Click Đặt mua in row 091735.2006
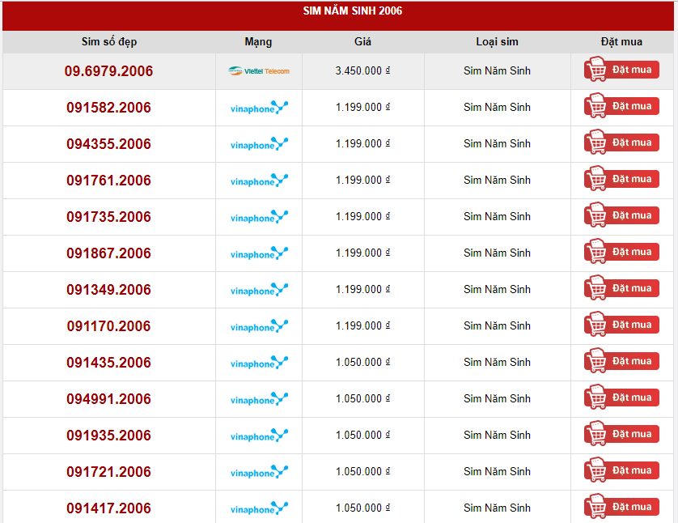678x523 pixels. (621, 215)
